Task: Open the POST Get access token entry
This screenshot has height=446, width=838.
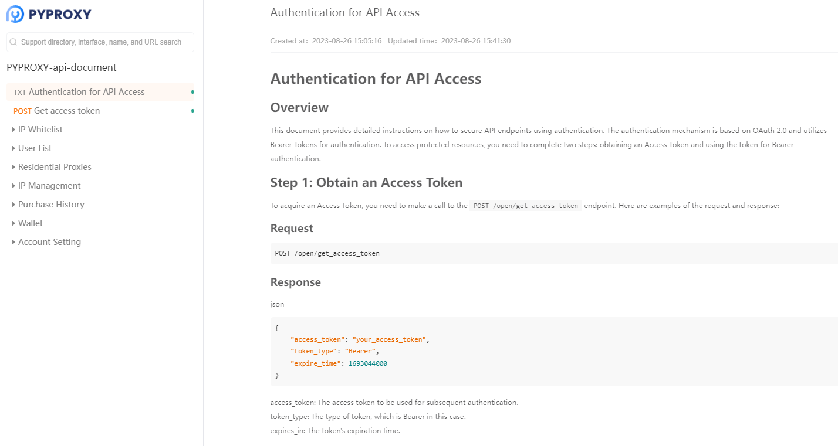Action: tap(100, 111)
